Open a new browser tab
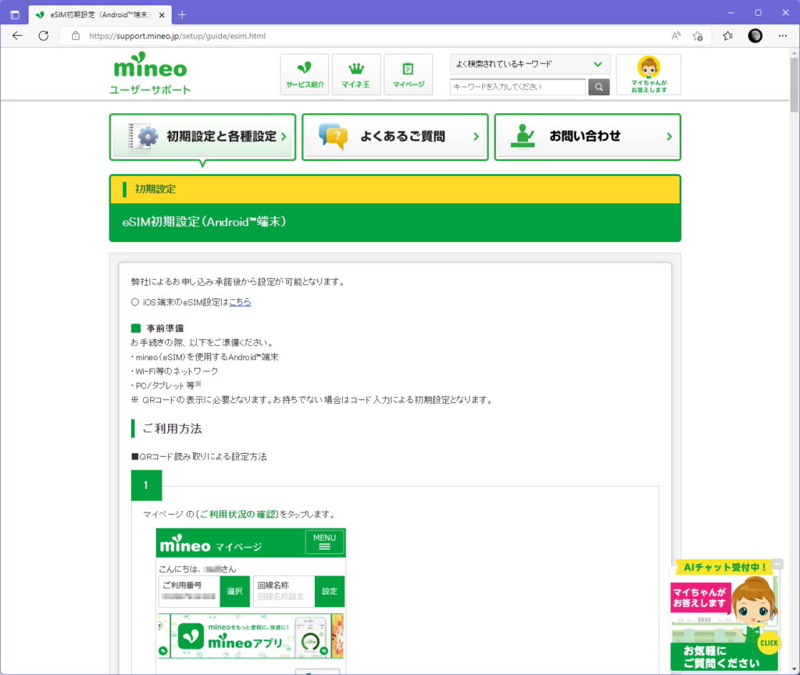The width and height of the screenshot is (800, 675). tap(182, 15)
